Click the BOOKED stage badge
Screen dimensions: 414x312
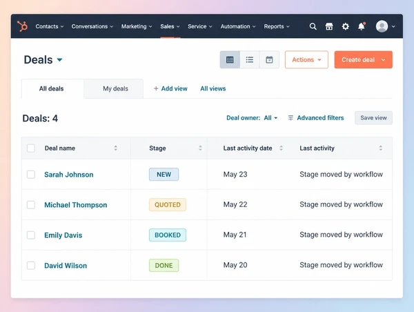(168, 235)
